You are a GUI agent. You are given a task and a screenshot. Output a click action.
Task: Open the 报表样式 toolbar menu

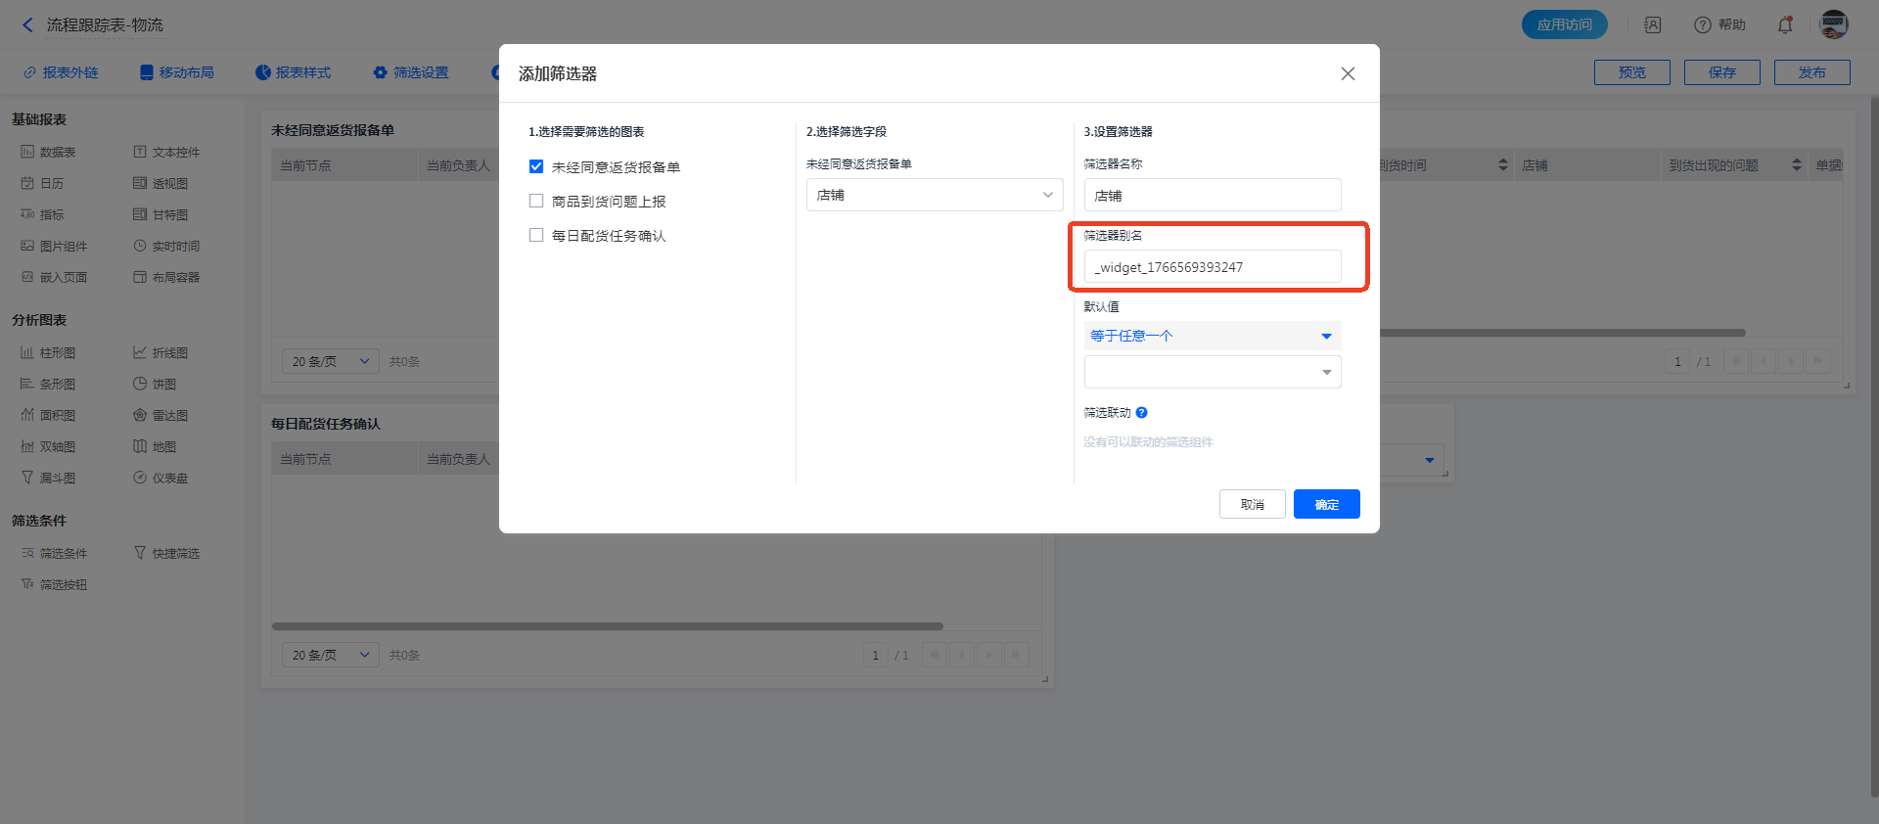[x=294, y=72]
